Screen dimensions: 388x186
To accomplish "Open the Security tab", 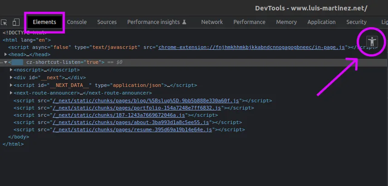I will point(356,22).
